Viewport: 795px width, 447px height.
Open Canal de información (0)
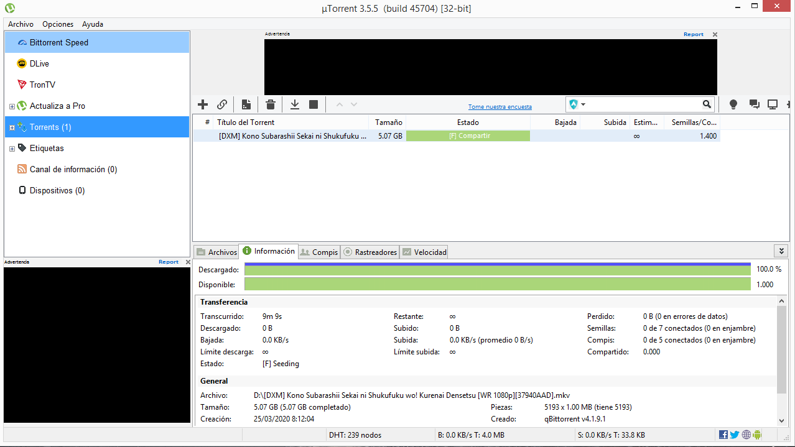coord(96,169)
